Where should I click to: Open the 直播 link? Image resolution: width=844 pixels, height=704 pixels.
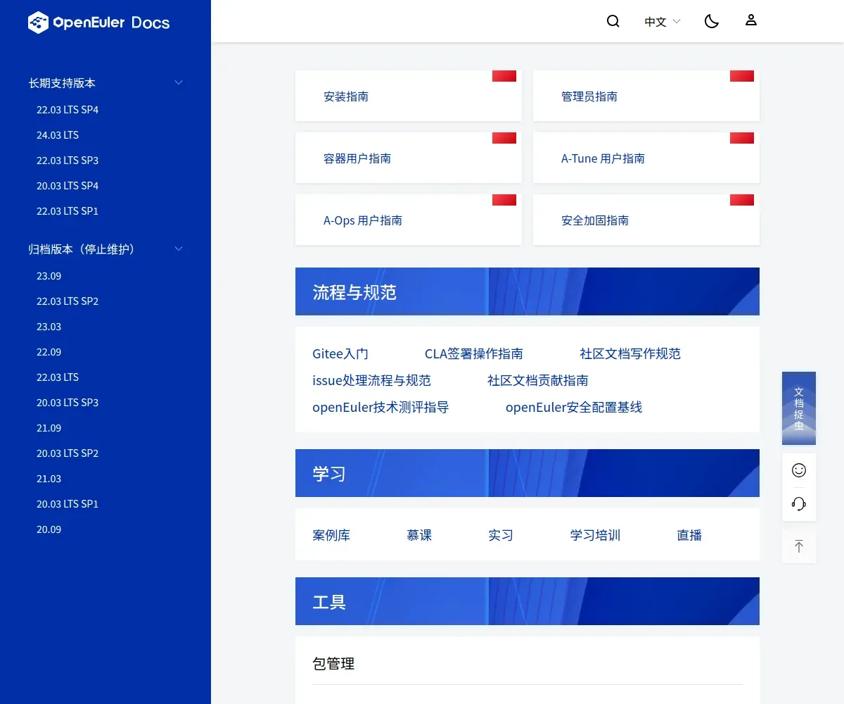click(x=689, y=535)
